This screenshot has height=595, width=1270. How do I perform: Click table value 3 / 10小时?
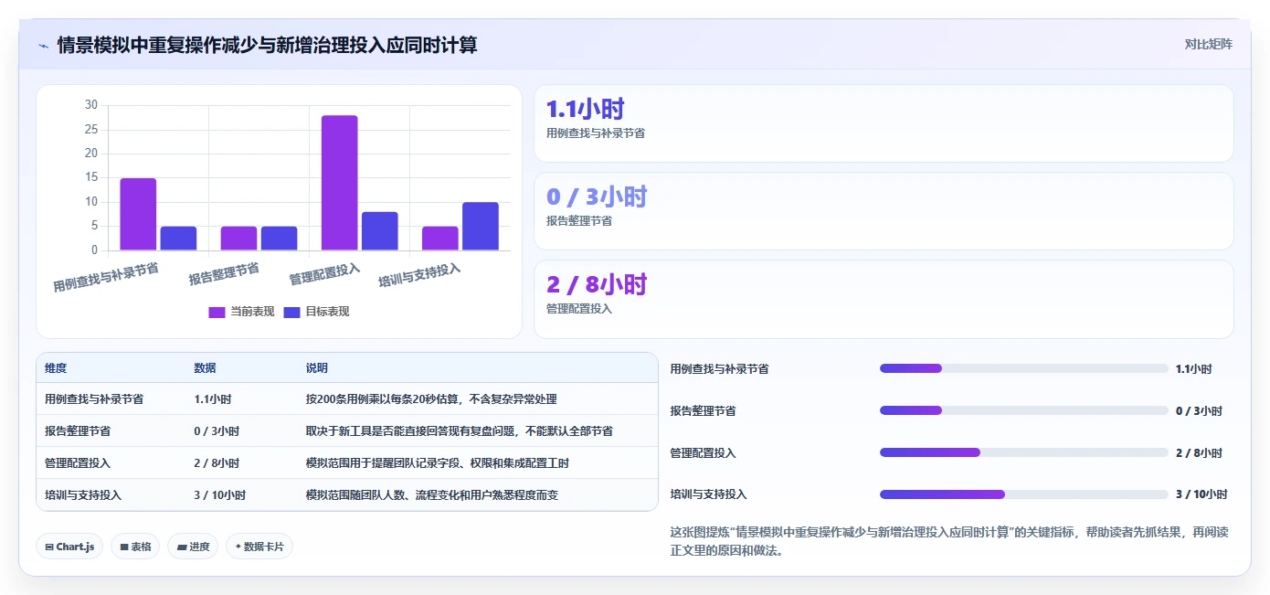pyautogui.click(x=219, y=495)
